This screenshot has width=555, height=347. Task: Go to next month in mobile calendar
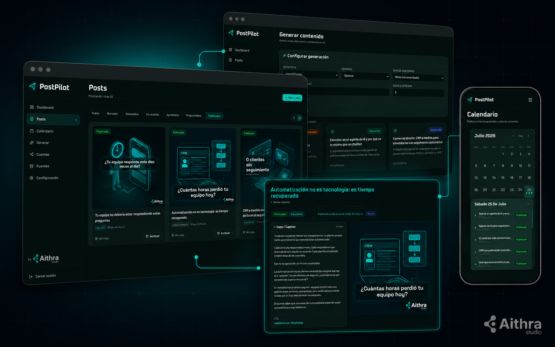pyautogui.click(x=528, y=136)
